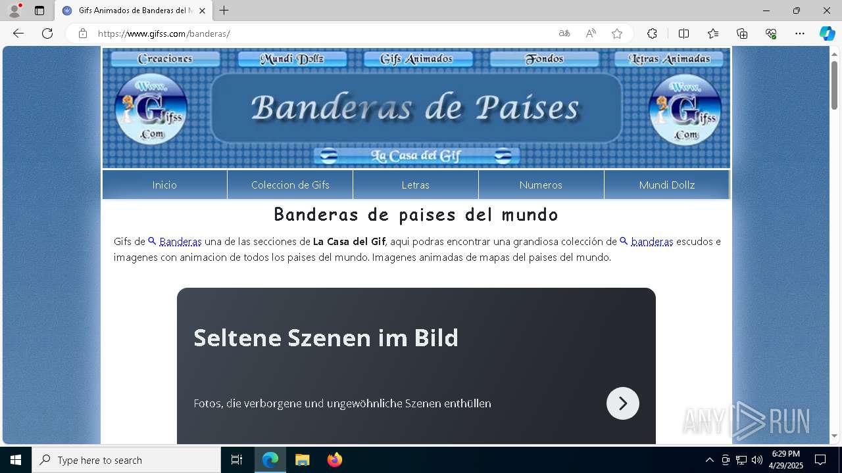This screenshot has width=842, height=473.
Task: Open the Inicio menu item
Action: tap(164, 185)
